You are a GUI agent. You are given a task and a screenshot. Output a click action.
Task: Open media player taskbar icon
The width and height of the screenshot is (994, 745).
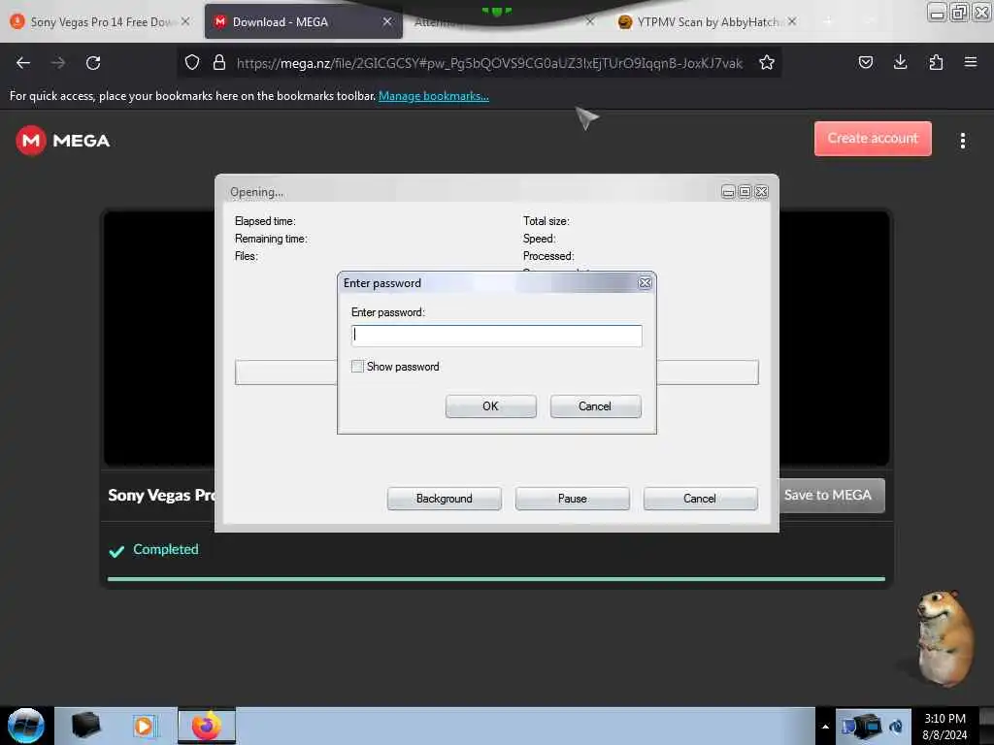coord(144,726)
